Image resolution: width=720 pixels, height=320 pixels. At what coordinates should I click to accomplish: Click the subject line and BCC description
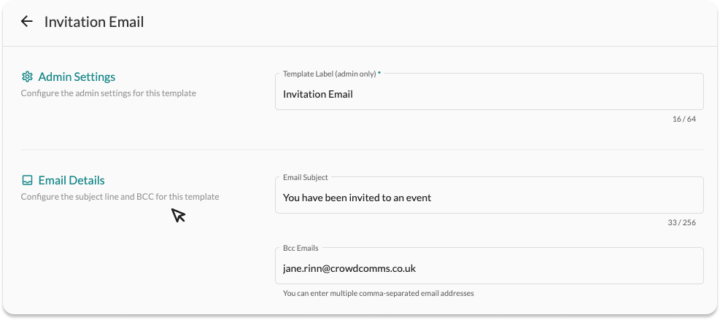pos(120,197)
